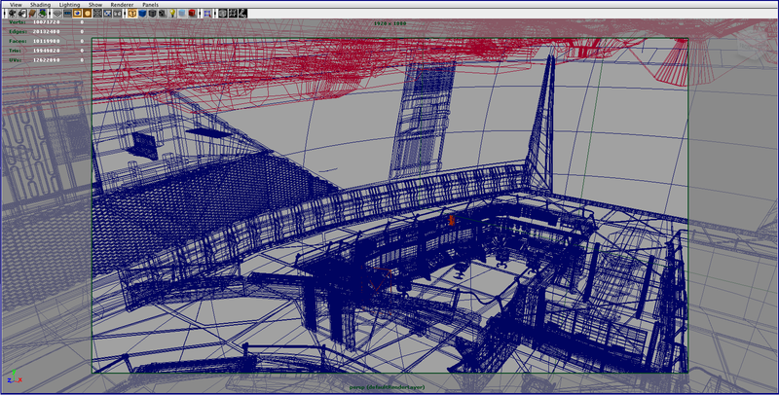Click the XYZ axis gizmo in corner

pos(14,378)
